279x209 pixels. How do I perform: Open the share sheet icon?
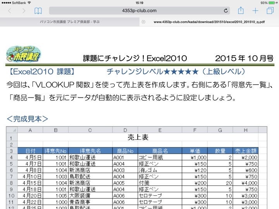241,10
